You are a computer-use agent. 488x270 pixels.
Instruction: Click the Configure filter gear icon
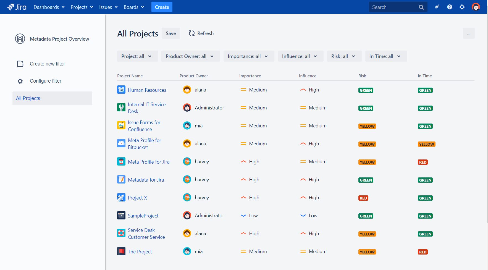(x=20, y=81)
